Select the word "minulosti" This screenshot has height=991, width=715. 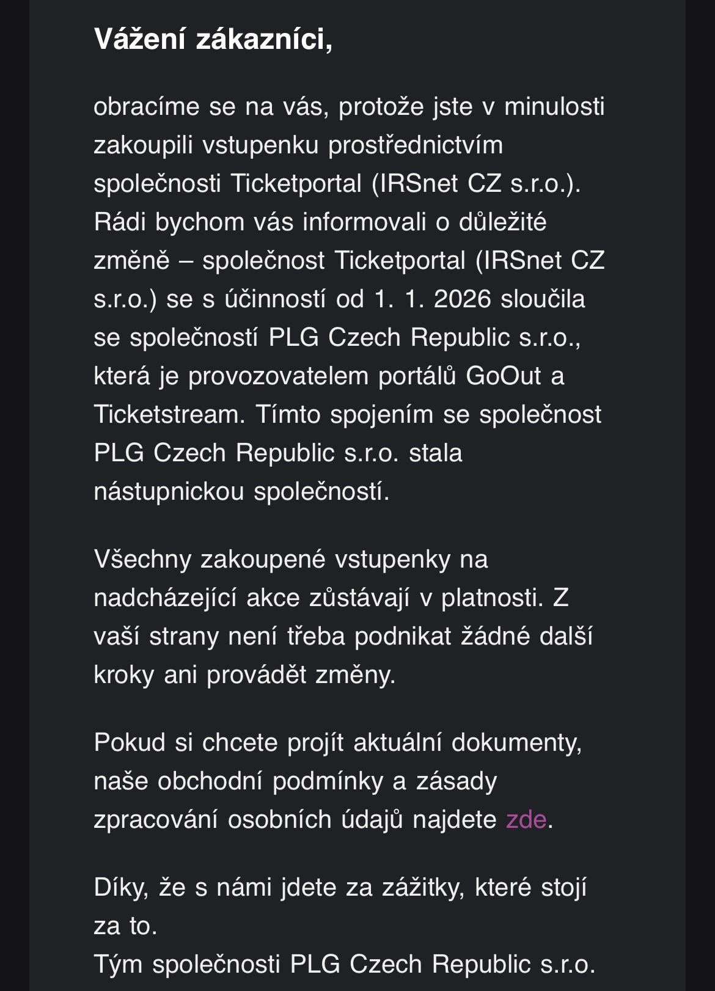click(554, 106)
